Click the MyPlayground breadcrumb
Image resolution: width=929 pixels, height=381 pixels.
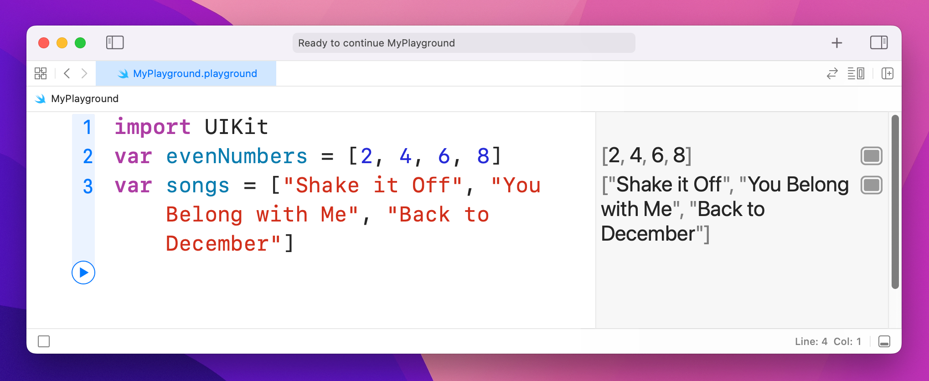(85, 99)
